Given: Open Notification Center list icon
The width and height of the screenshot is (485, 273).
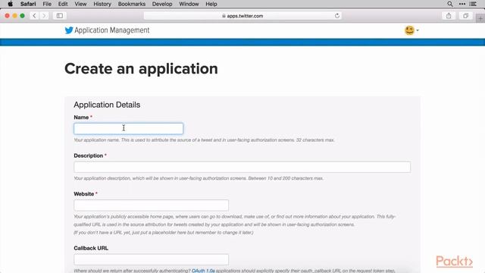Looking at the screenshot, I should tap(473, 4).
